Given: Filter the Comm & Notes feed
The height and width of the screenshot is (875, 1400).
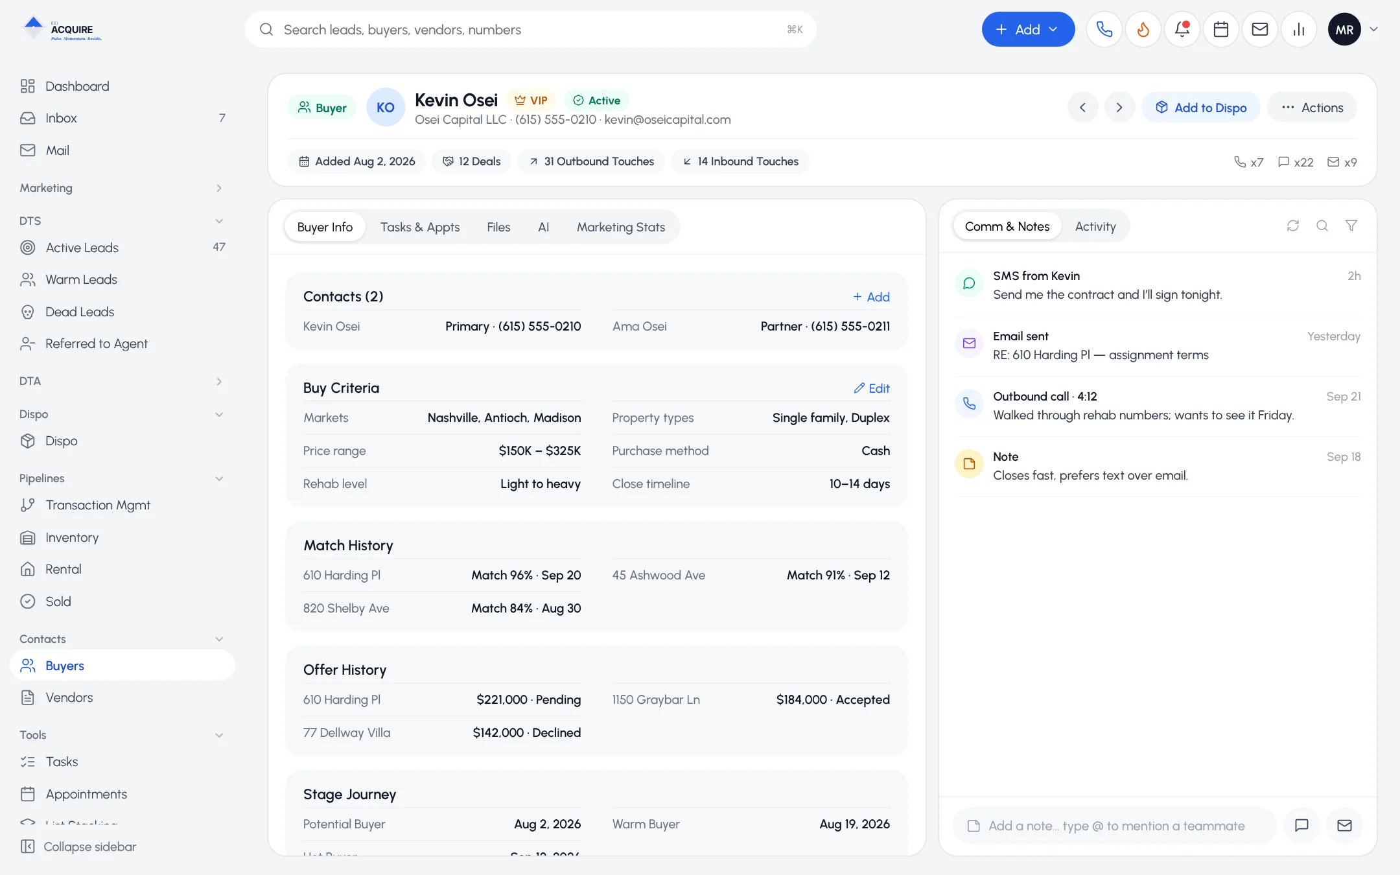Looking at the screenshot, I should point(1351,226).
